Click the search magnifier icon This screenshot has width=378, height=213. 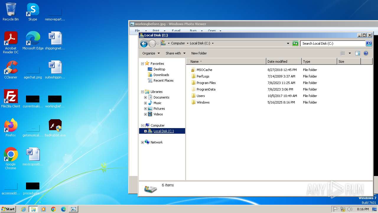click(x=369, y=43)
